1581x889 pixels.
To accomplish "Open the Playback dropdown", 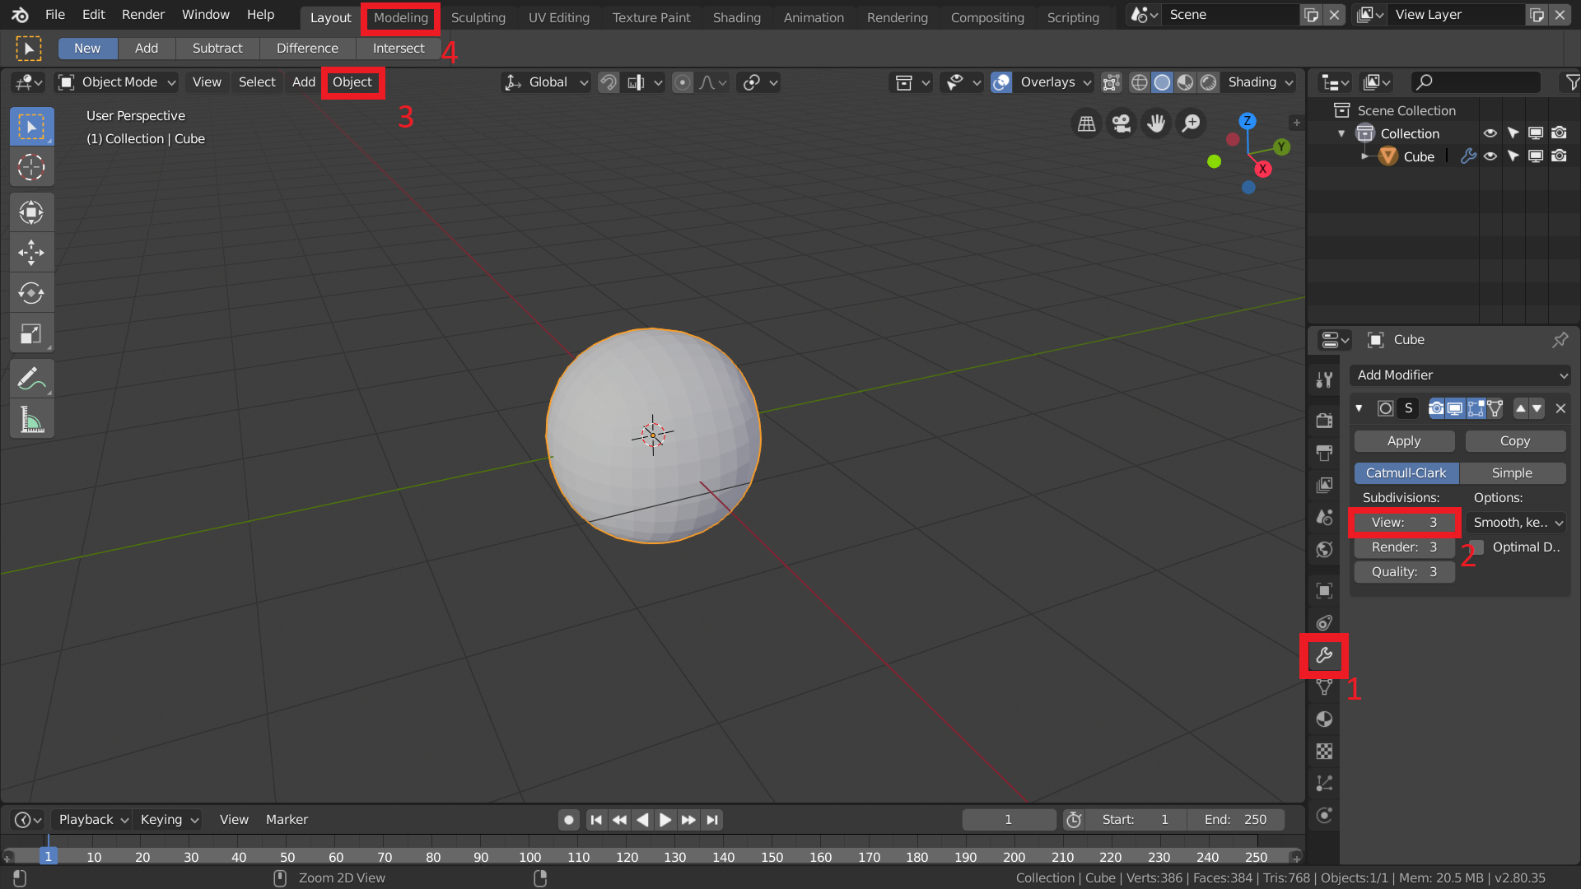I will click(91, 820).
